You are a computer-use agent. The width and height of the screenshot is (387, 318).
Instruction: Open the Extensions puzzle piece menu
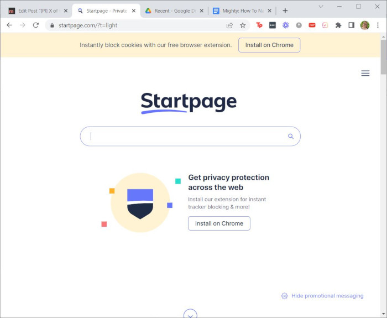pos(338,25)
